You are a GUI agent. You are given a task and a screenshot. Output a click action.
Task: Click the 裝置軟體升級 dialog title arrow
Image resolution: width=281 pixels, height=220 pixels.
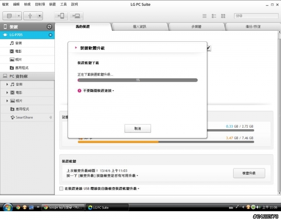pyautogui.click(x=76, y=48)
